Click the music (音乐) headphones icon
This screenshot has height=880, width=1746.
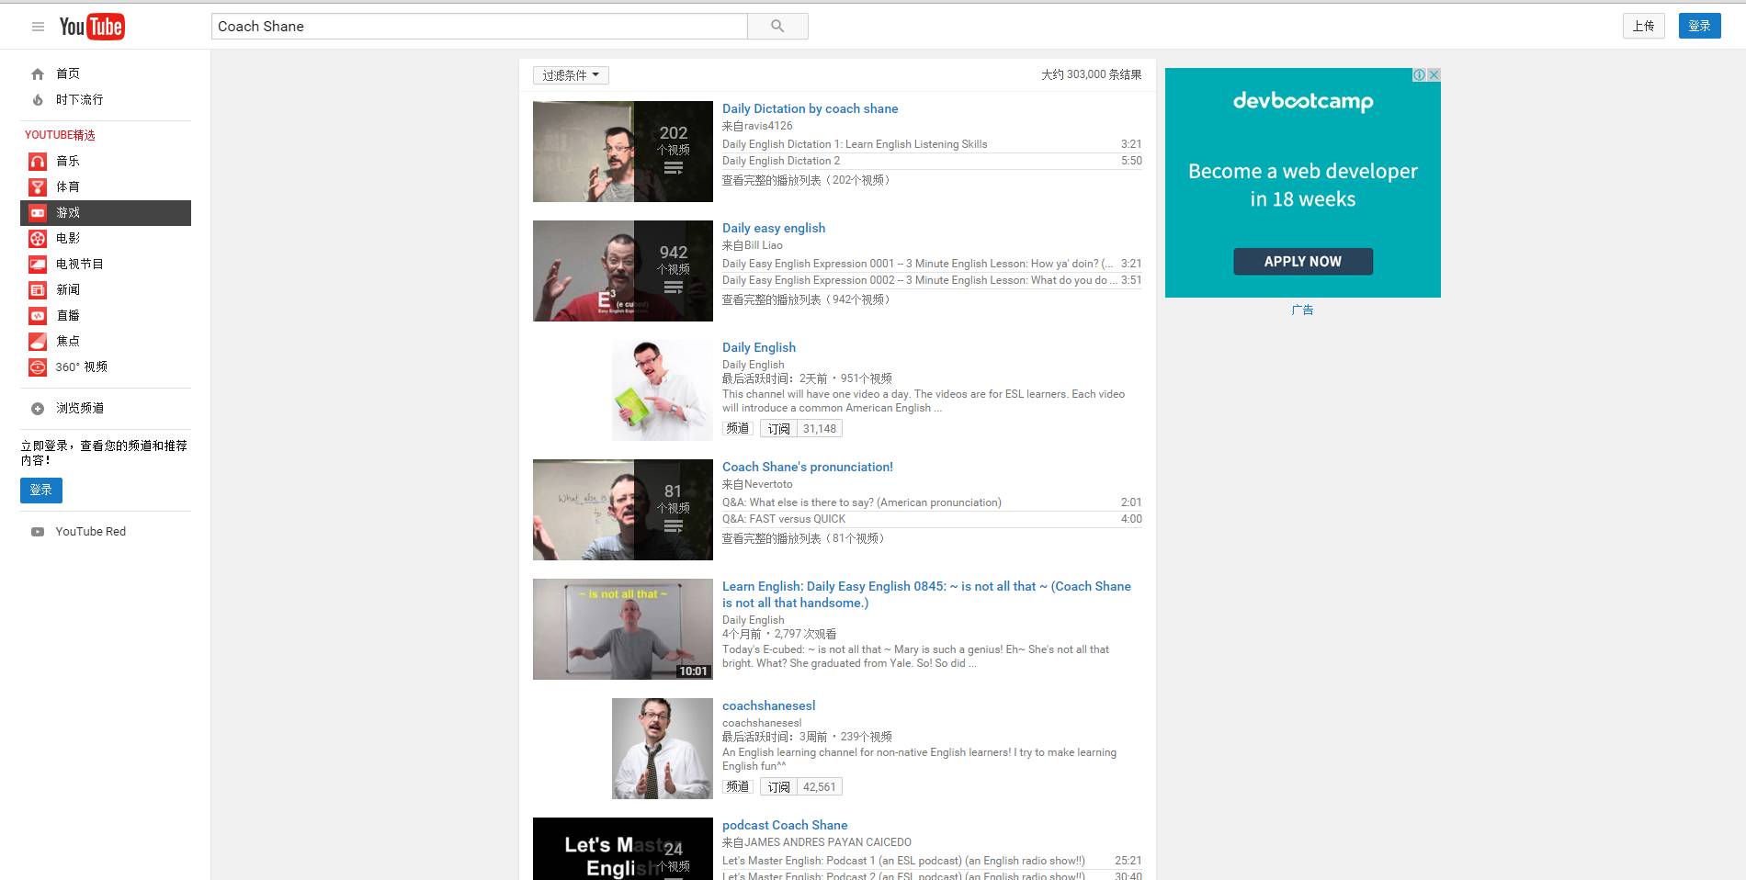point(38,161)
